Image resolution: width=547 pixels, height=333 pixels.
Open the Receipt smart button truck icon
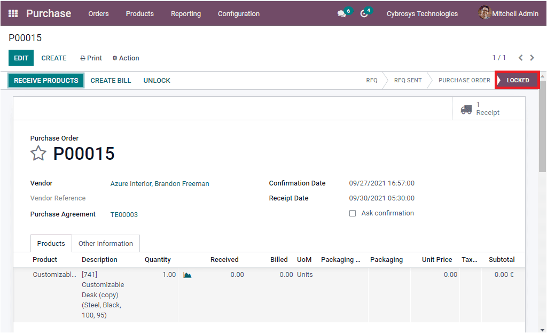(466, 109)
